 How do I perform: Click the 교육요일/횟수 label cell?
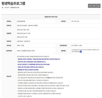tap(63, 46)
